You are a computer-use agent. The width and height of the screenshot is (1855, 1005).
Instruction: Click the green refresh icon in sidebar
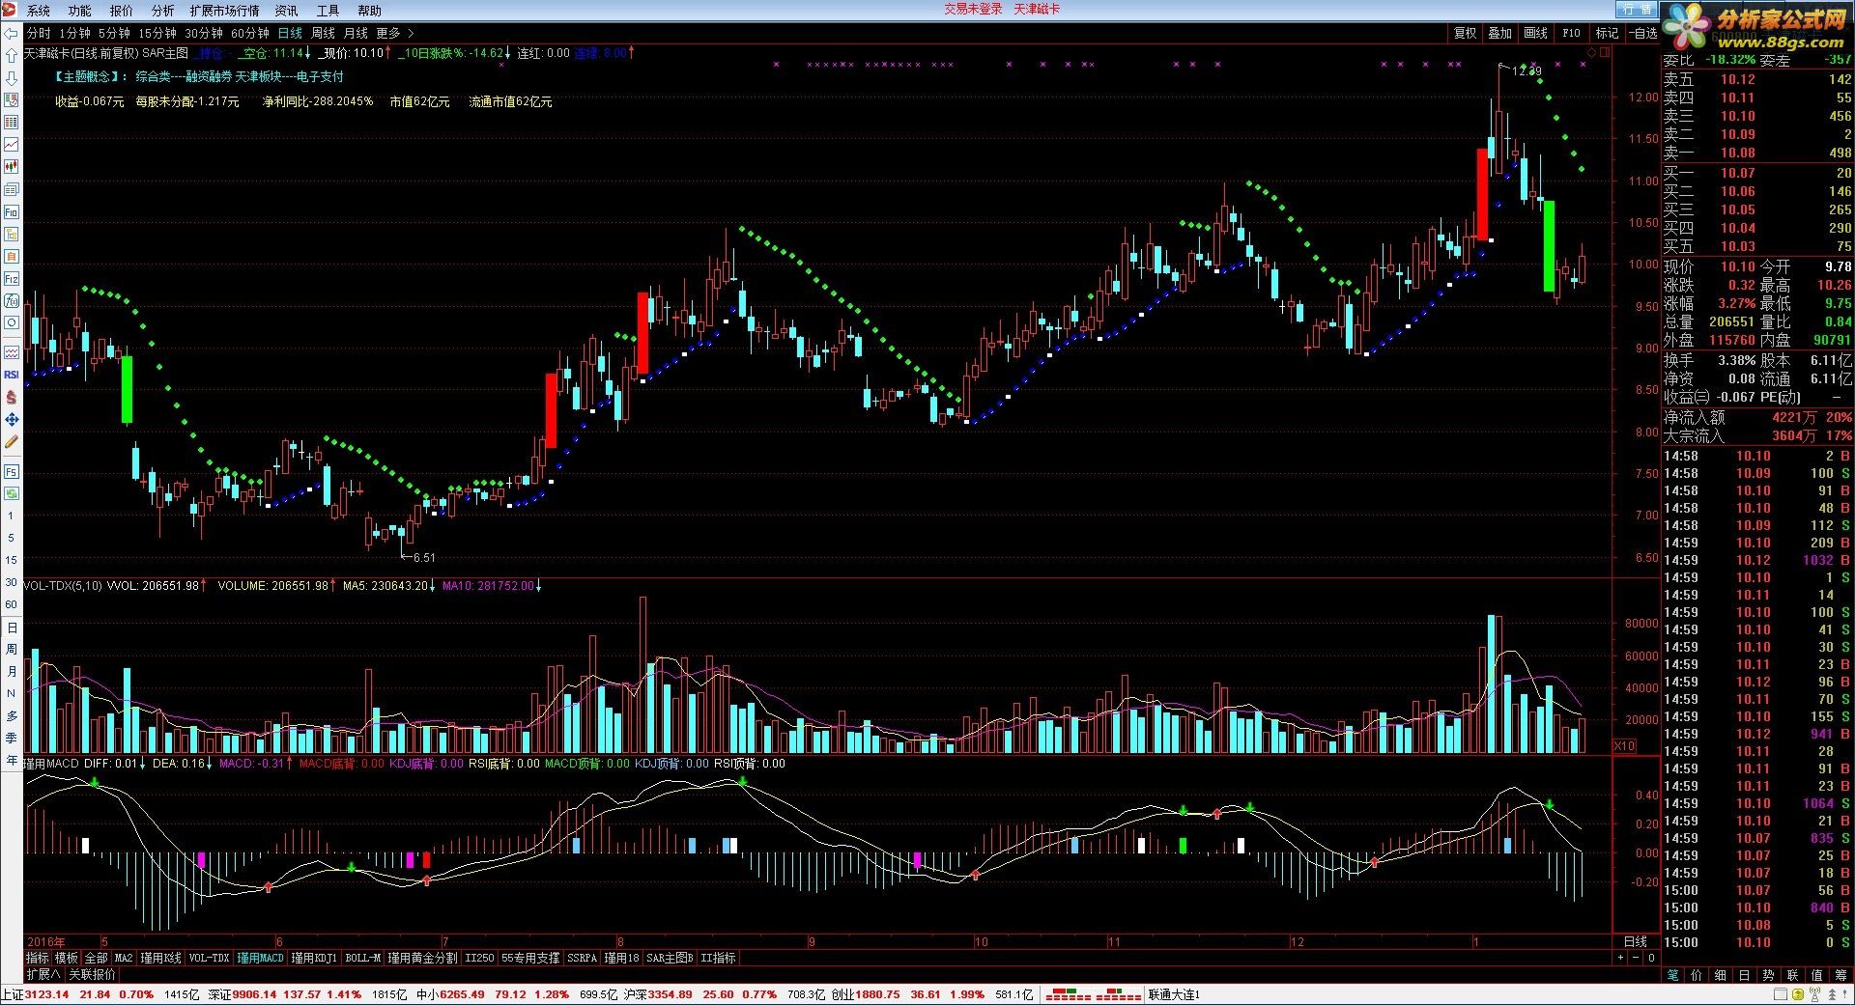click(12, 493)
